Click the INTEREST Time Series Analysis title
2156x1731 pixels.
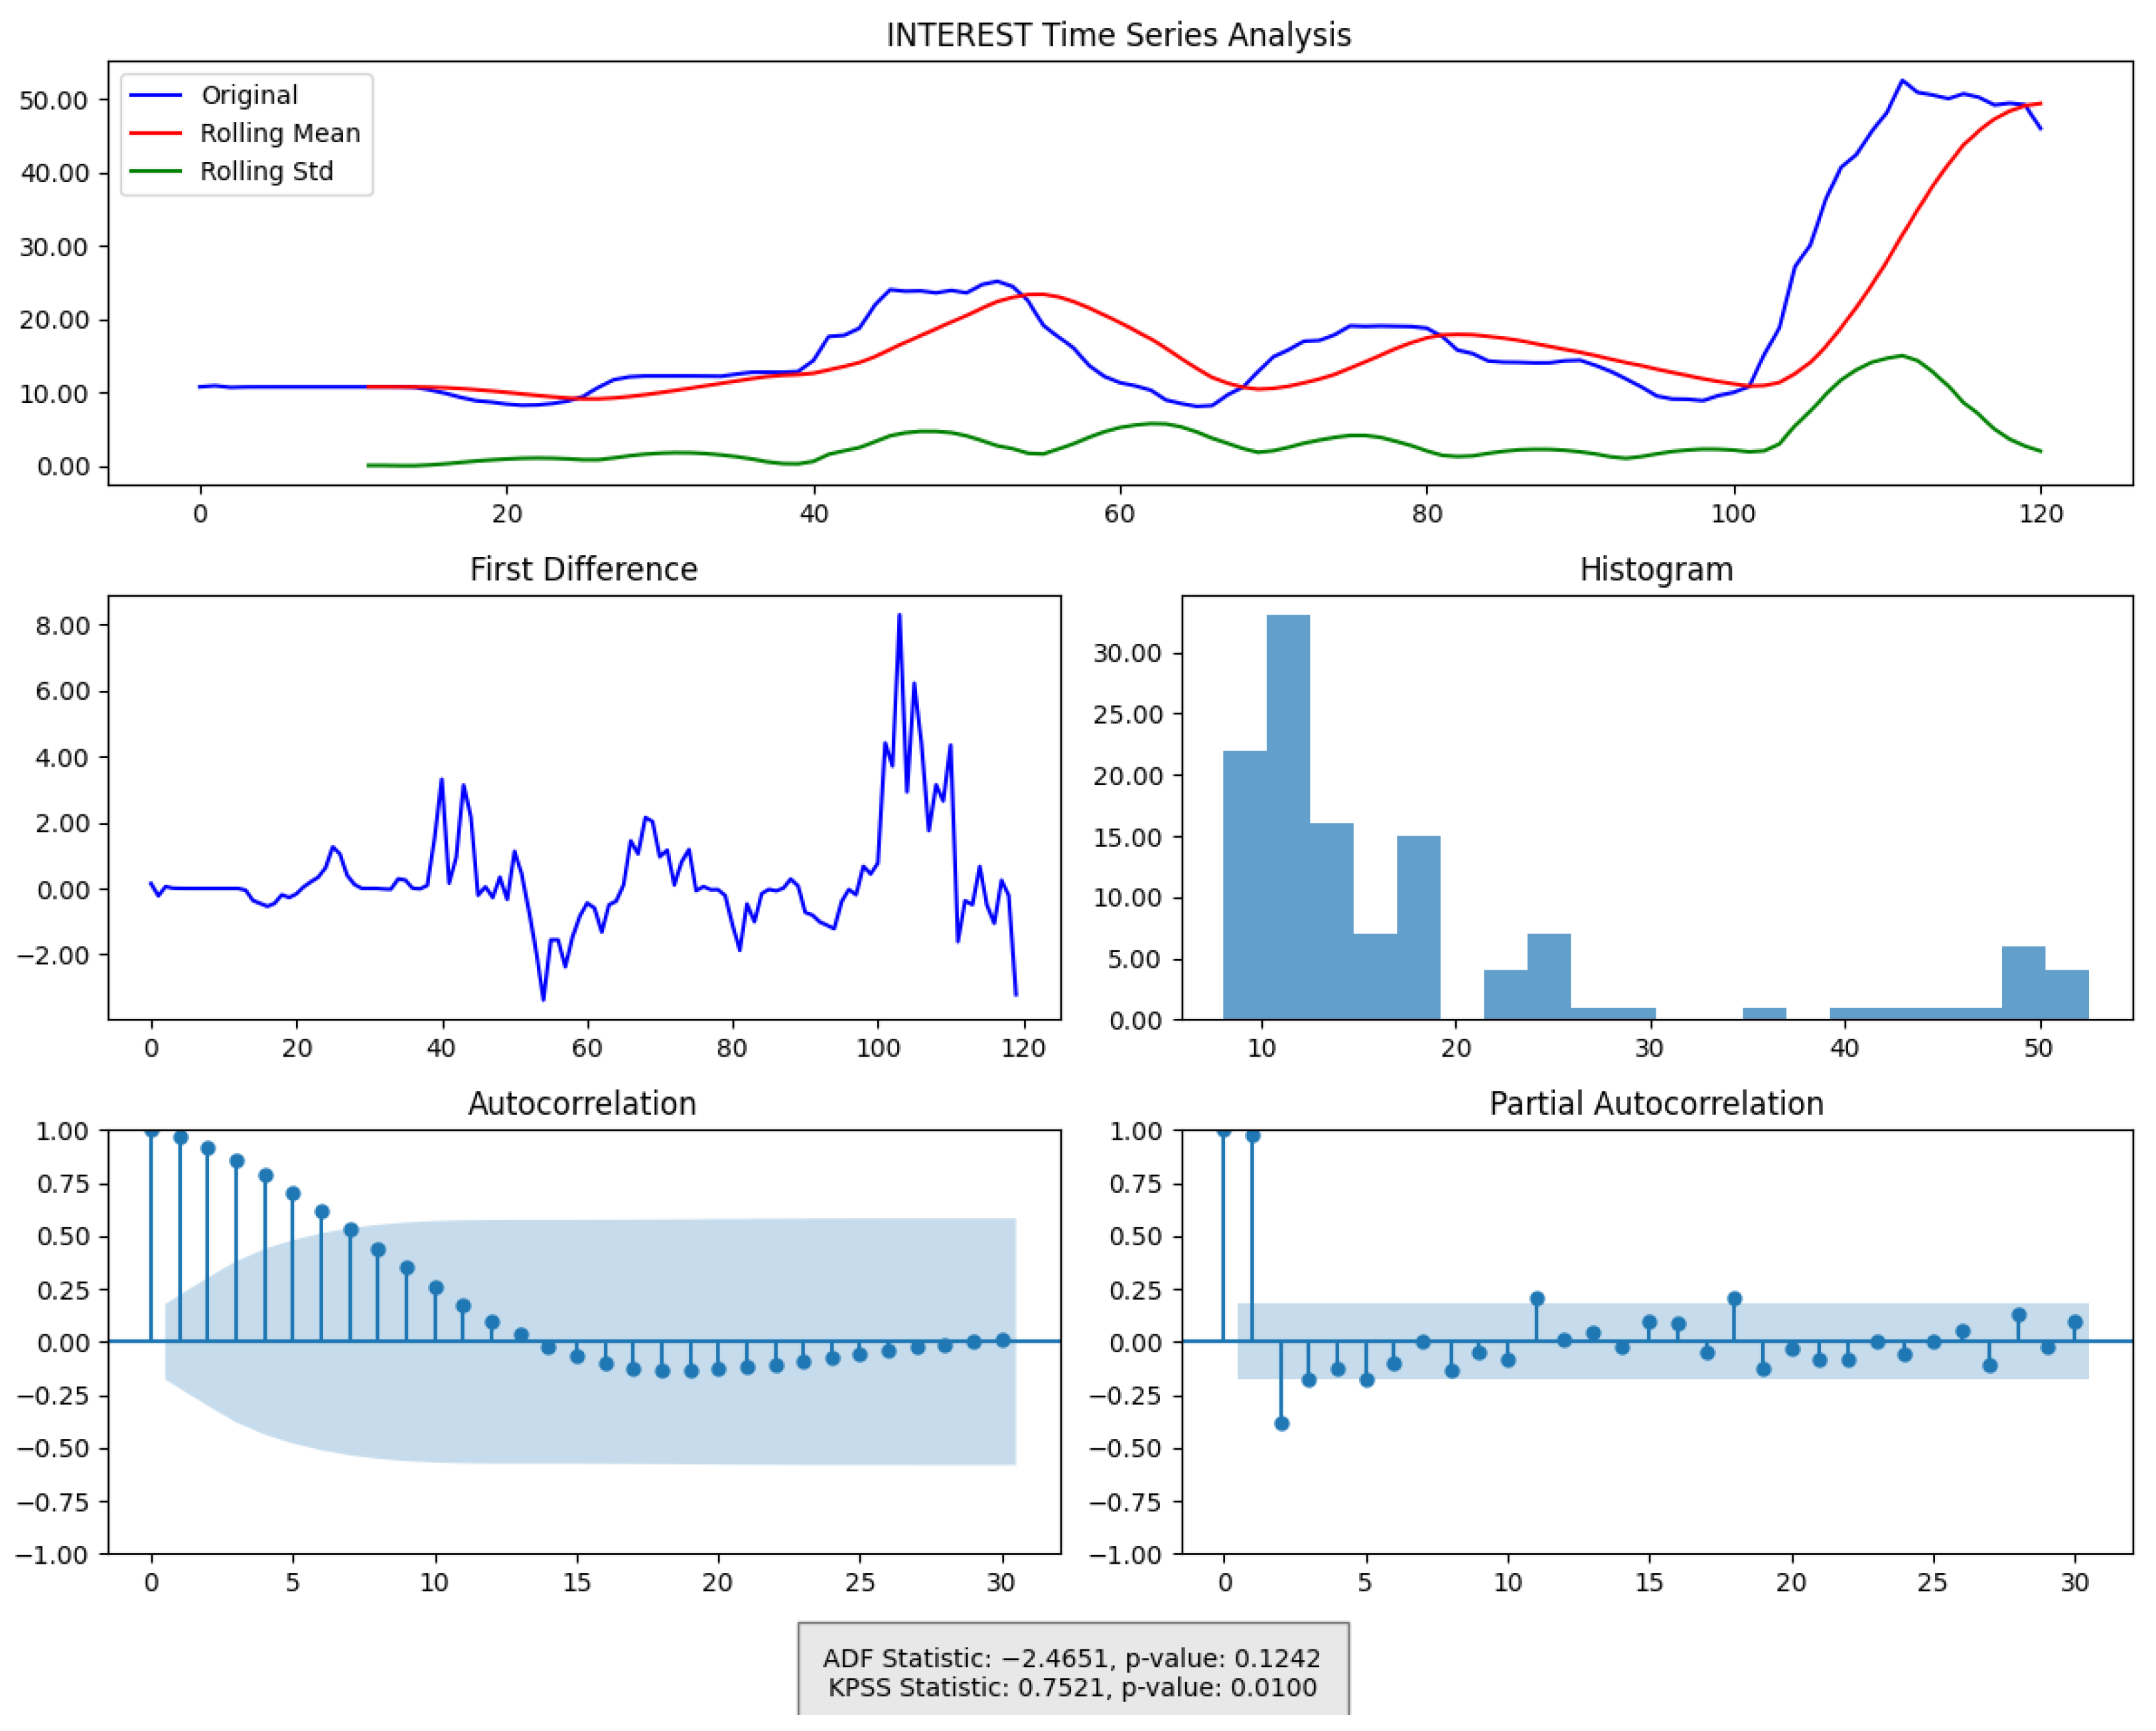point(1118,35)
